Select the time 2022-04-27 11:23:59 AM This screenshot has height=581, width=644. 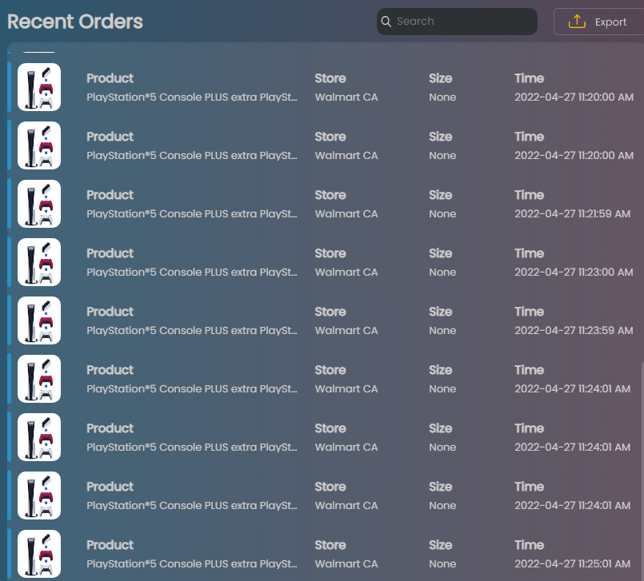(x=574, y=330)
